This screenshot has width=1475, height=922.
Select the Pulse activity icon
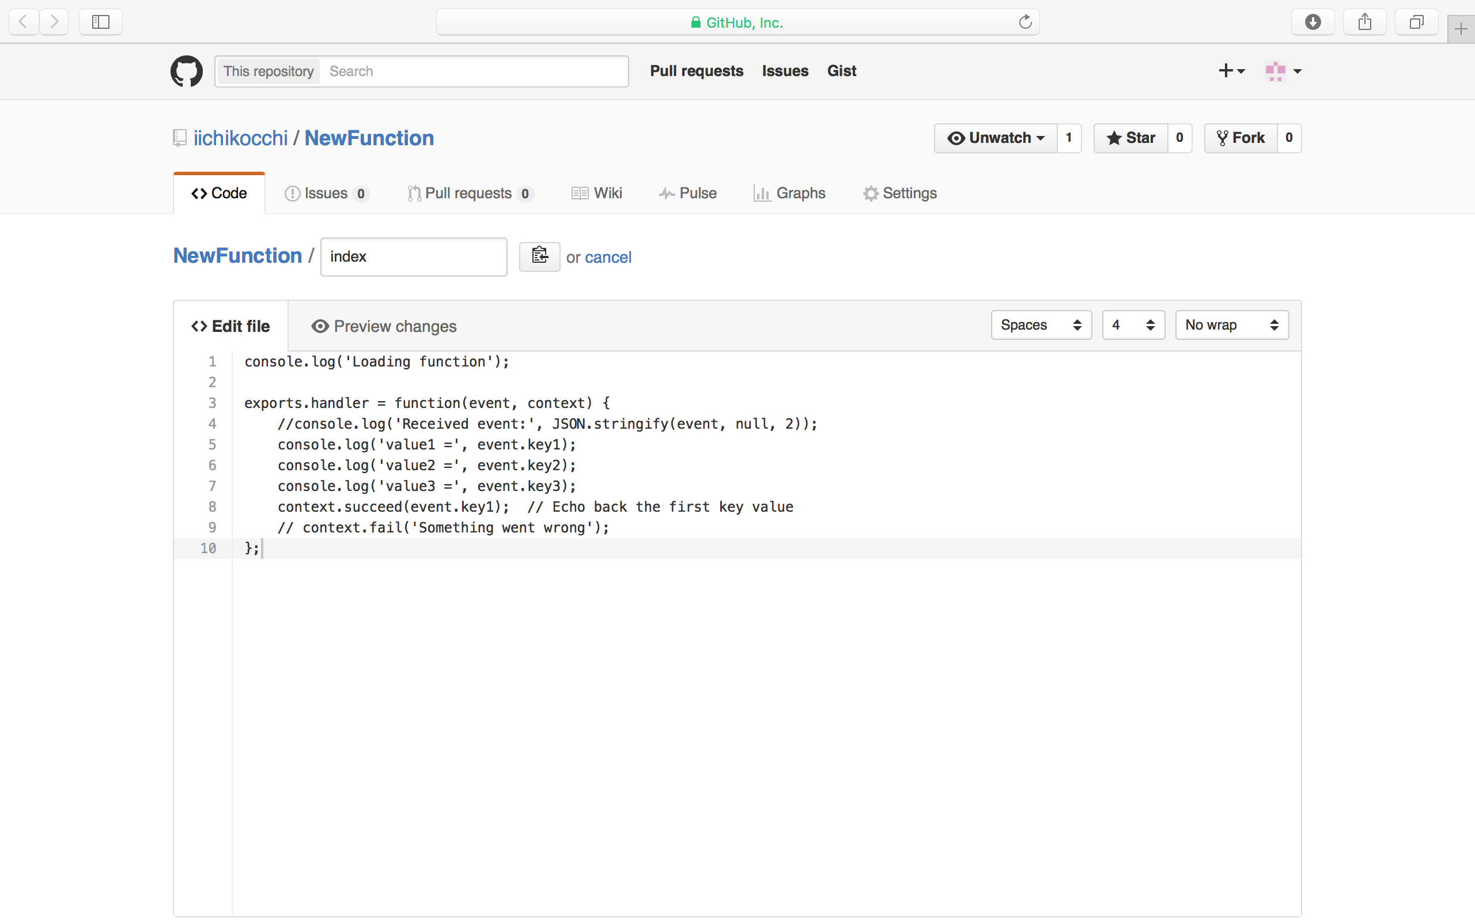tap(667, 192)
